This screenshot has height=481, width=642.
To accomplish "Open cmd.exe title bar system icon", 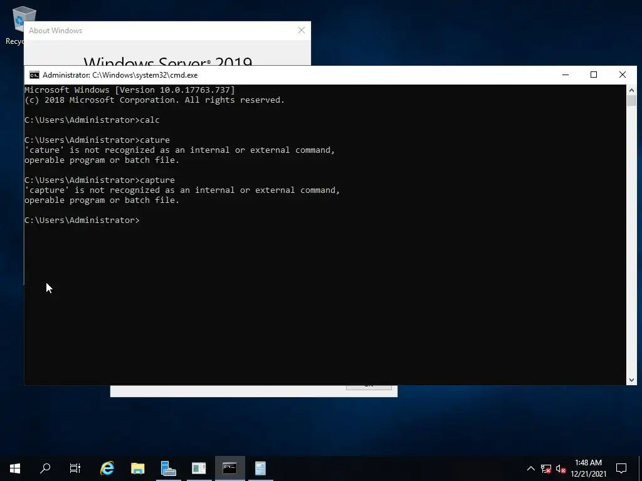I will point(34,75).
